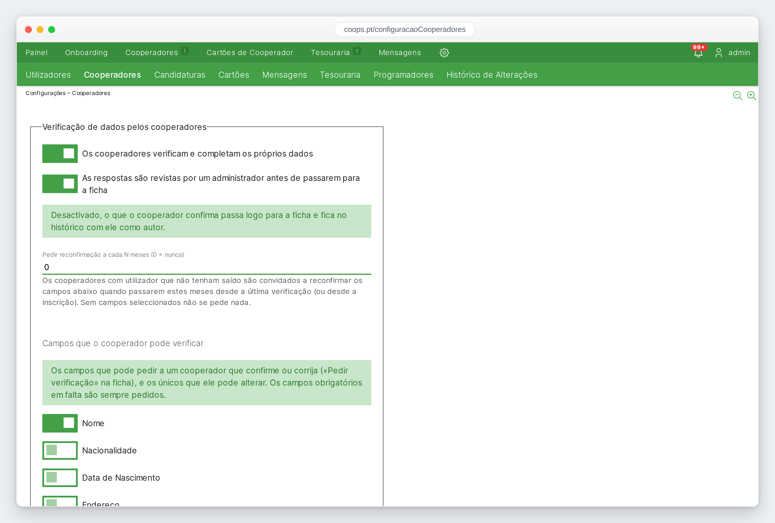Toggle administrator review of responses switch
This screenshot has width=775, height=523.
click(60, 184)
